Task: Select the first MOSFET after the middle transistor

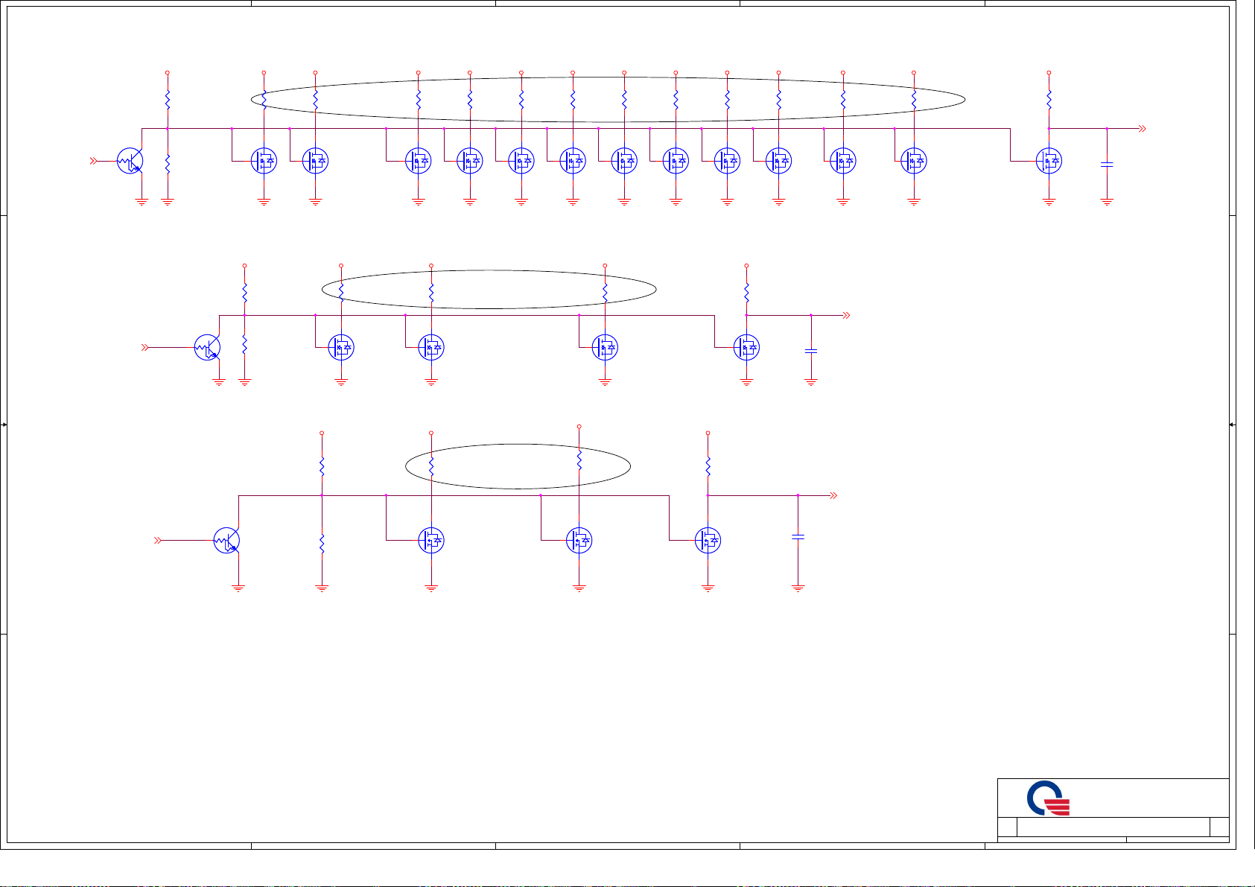Action: (x=341, y=348)
